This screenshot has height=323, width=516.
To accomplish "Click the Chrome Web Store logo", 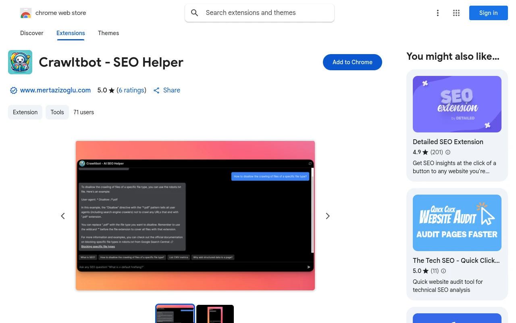I will pyautogui.click(x=26, y=13).
